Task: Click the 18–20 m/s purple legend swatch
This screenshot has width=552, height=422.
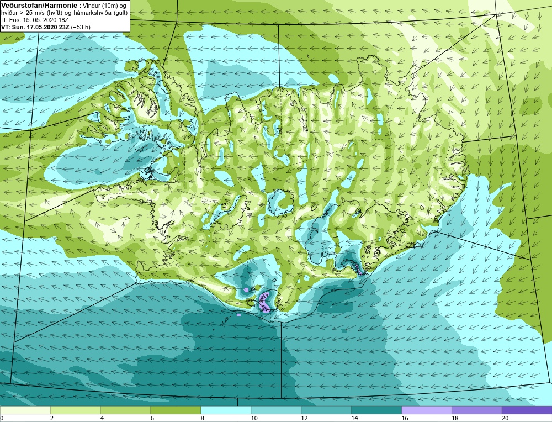Action: pos(477,410)
